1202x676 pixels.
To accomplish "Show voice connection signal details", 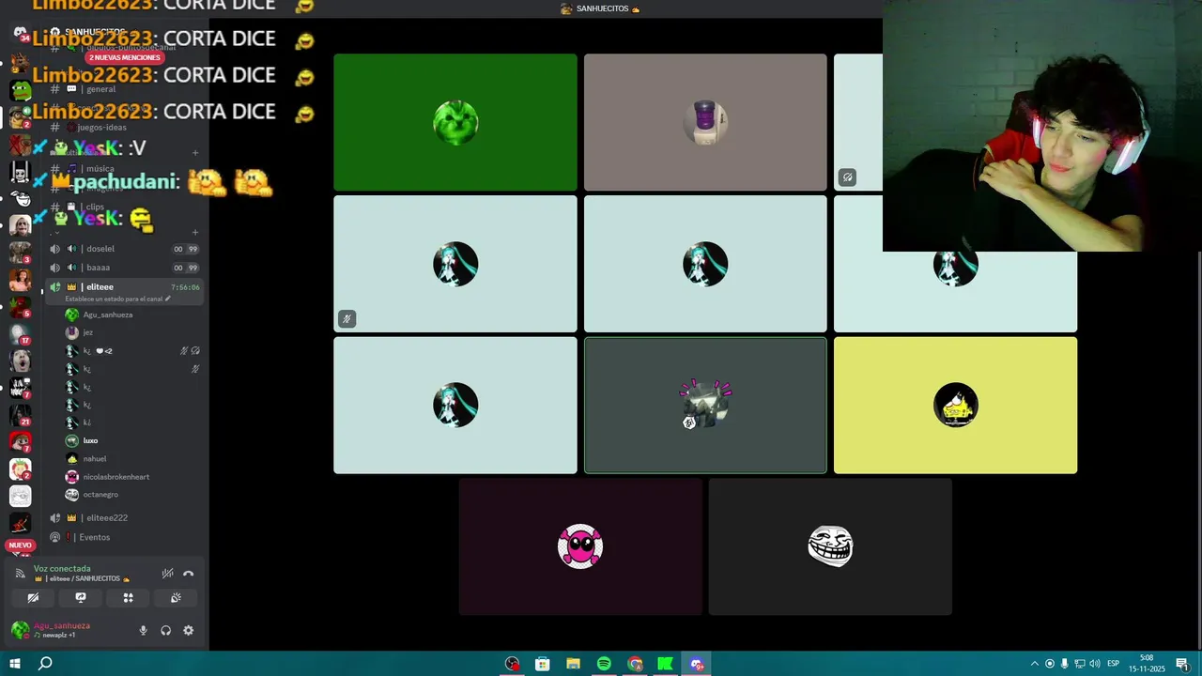I will [x=20, y=573].
